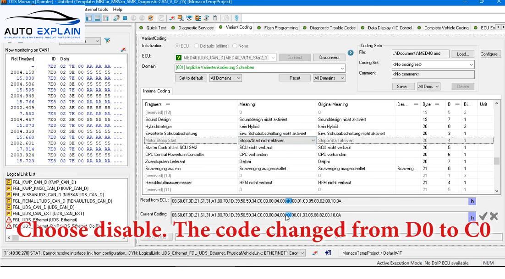The height and width of the screenshot is (279, 505).
Task: Click the Load... button
Action: [x=462, y=54]
